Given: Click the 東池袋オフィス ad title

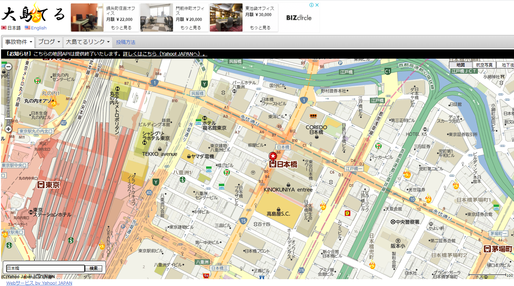Looking at the screenshot, I should (260, 8).
